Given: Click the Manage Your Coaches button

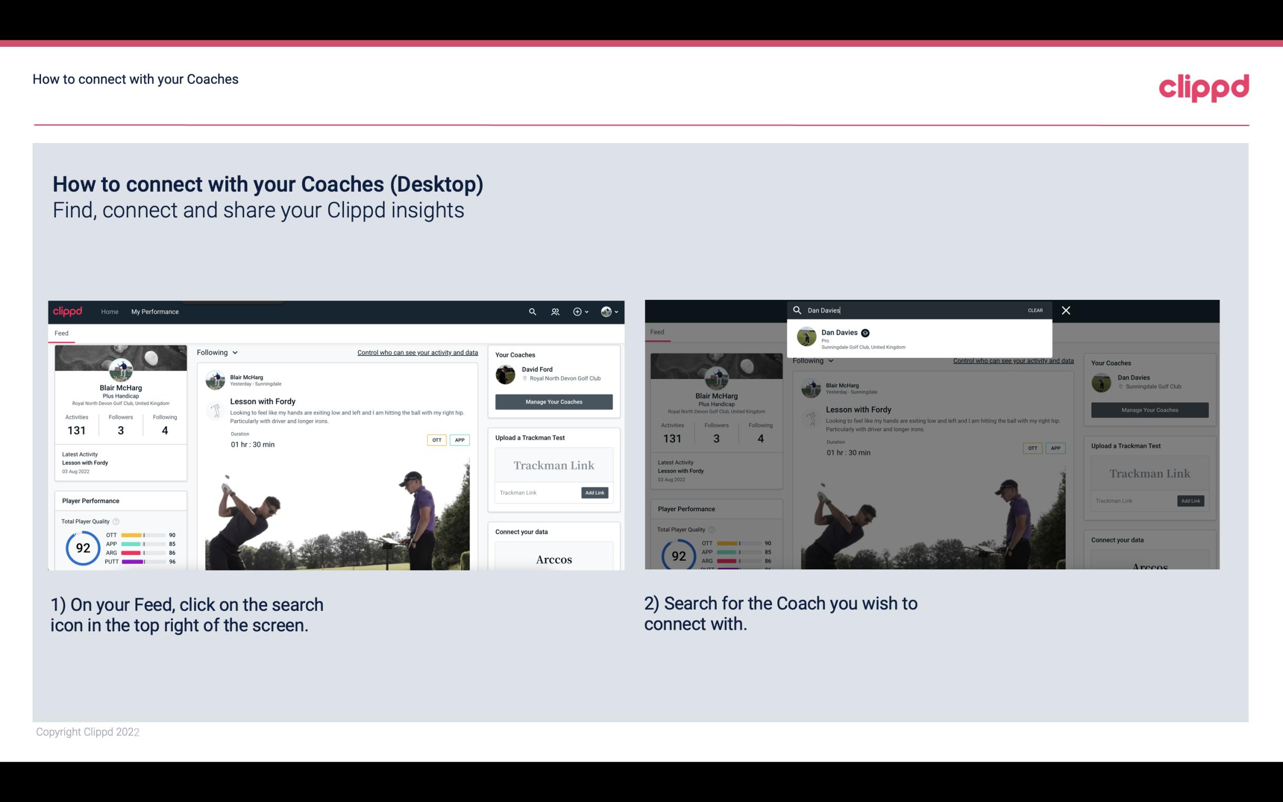Looking at the screenshot, I should pos(554,401).
